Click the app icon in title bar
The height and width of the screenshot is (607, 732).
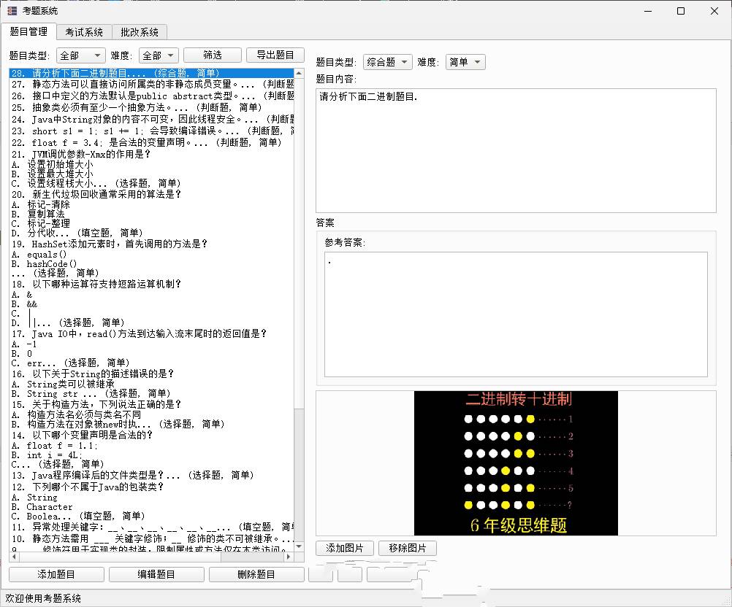pyautogui.click(x=12, y=11)
